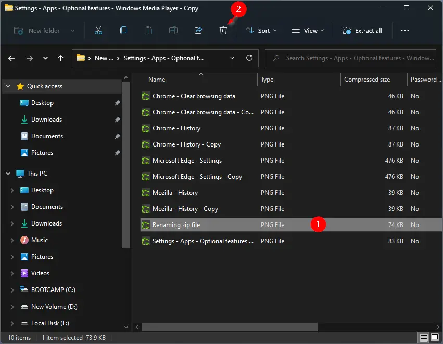Click the folder icon in address bar
Image resolution: width=443 pixels, height=344 pixels.
(x=81, y=58)
